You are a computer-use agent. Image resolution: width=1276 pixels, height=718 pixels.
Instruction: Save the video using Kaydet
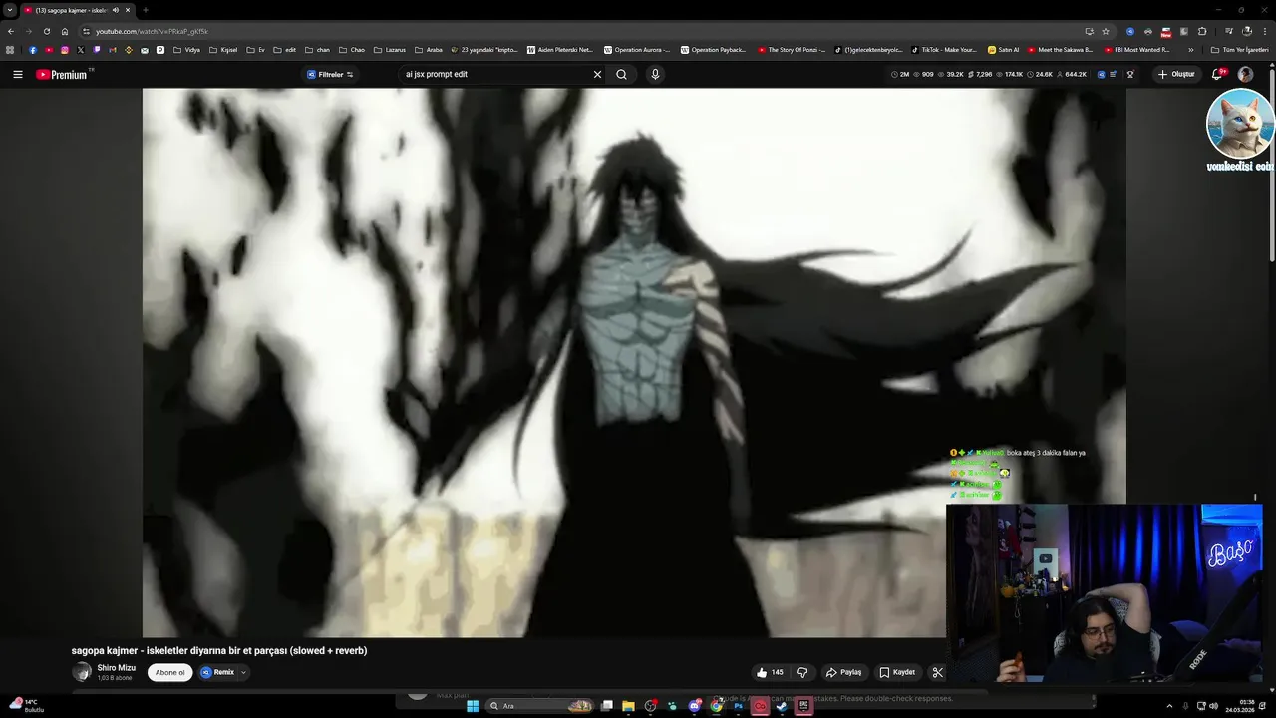[897, 672]
